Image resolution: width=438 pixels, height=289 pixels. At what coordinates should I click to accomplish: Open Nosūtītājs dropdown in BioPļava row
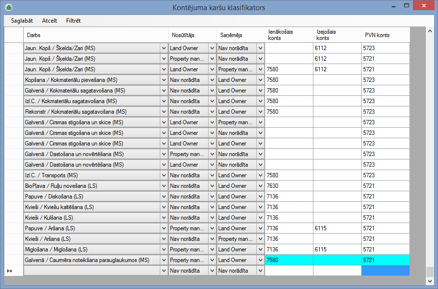(212, 186)
